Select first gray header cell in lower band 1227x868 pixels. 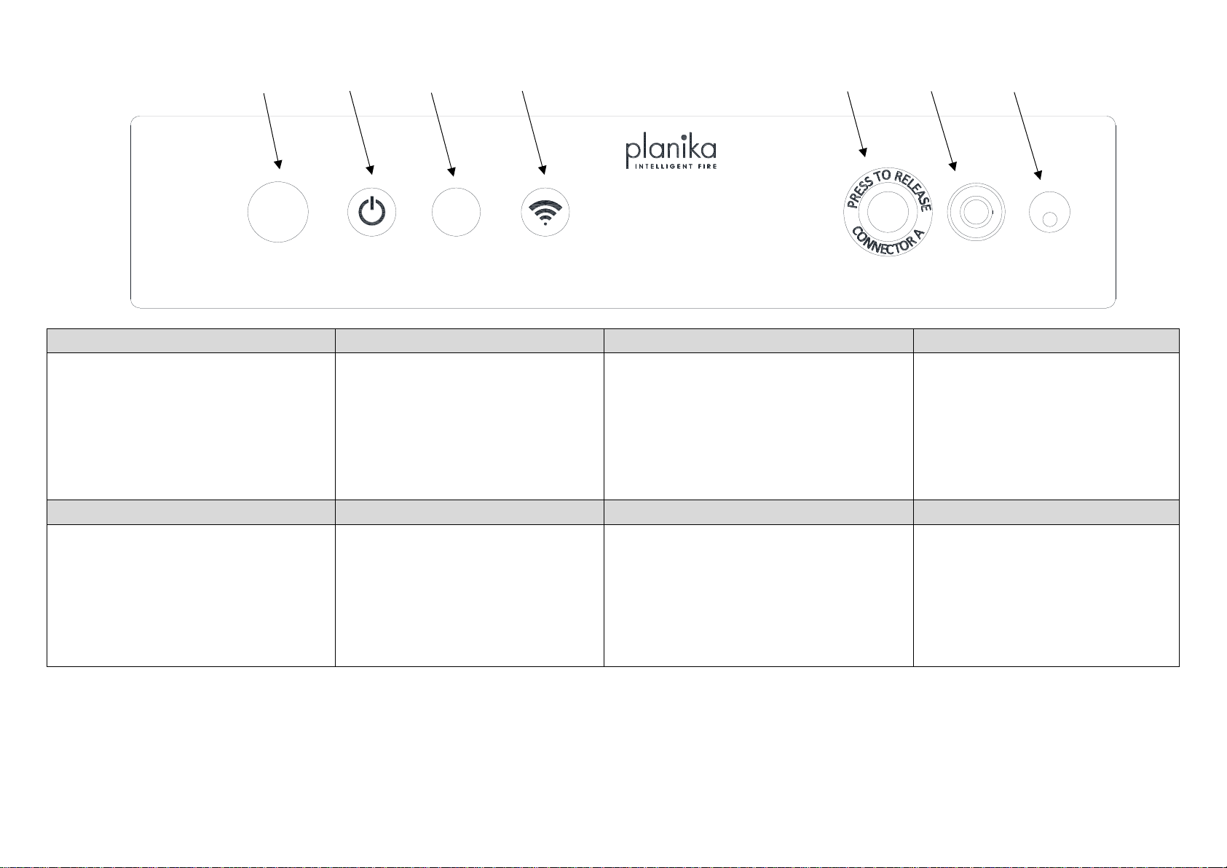(191, 512)
